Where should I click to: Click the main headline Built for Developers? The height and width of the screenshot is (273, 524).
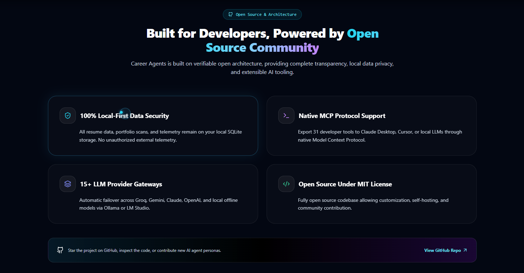point(262,40)
